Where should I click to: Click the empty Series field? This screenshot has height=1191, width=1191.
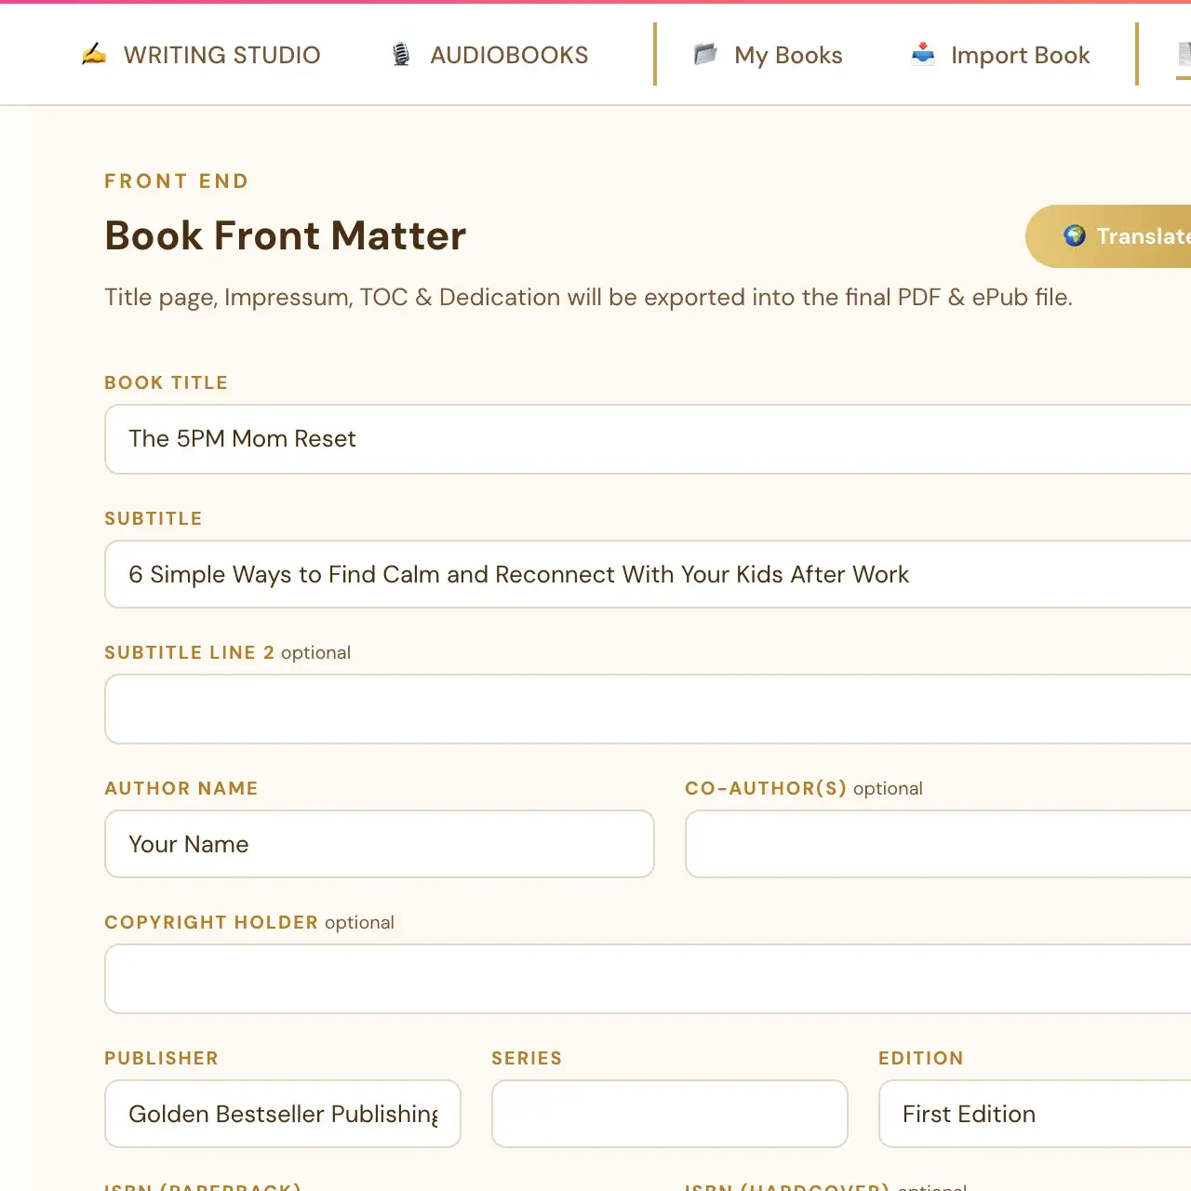point(670,1114)
